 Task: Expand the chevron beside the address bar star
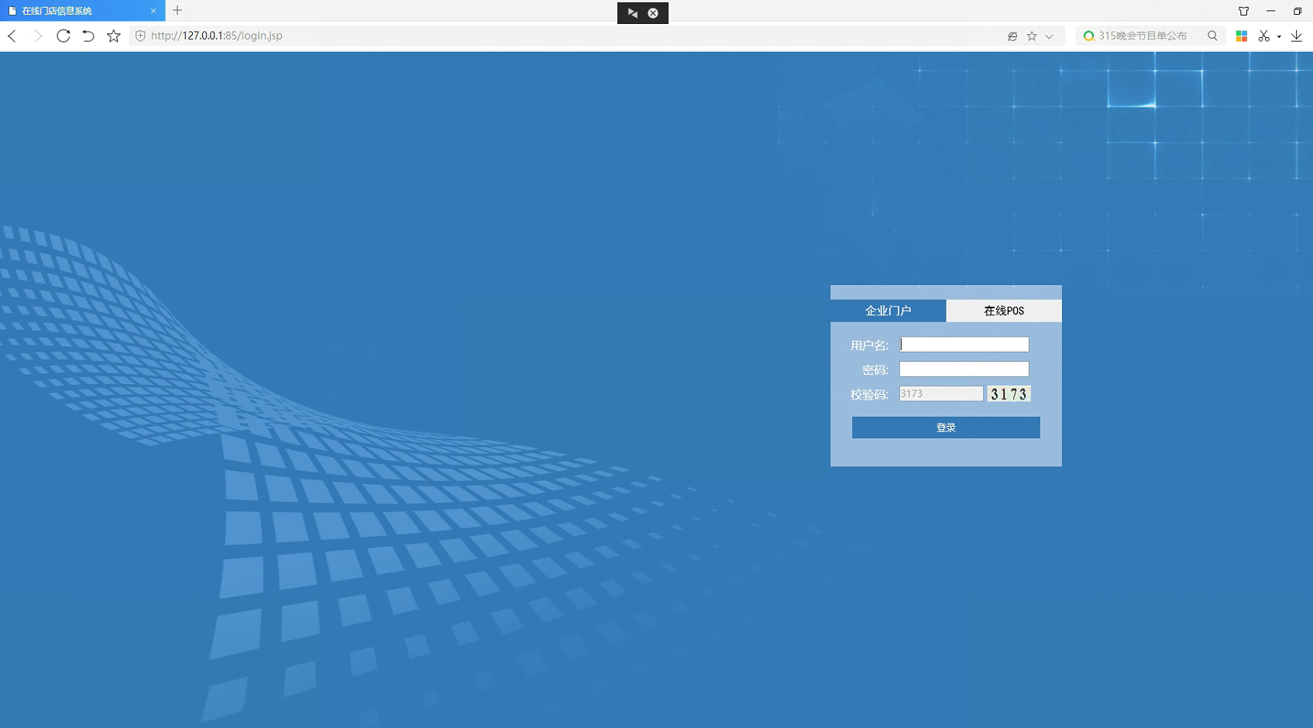coord(1049,36)
